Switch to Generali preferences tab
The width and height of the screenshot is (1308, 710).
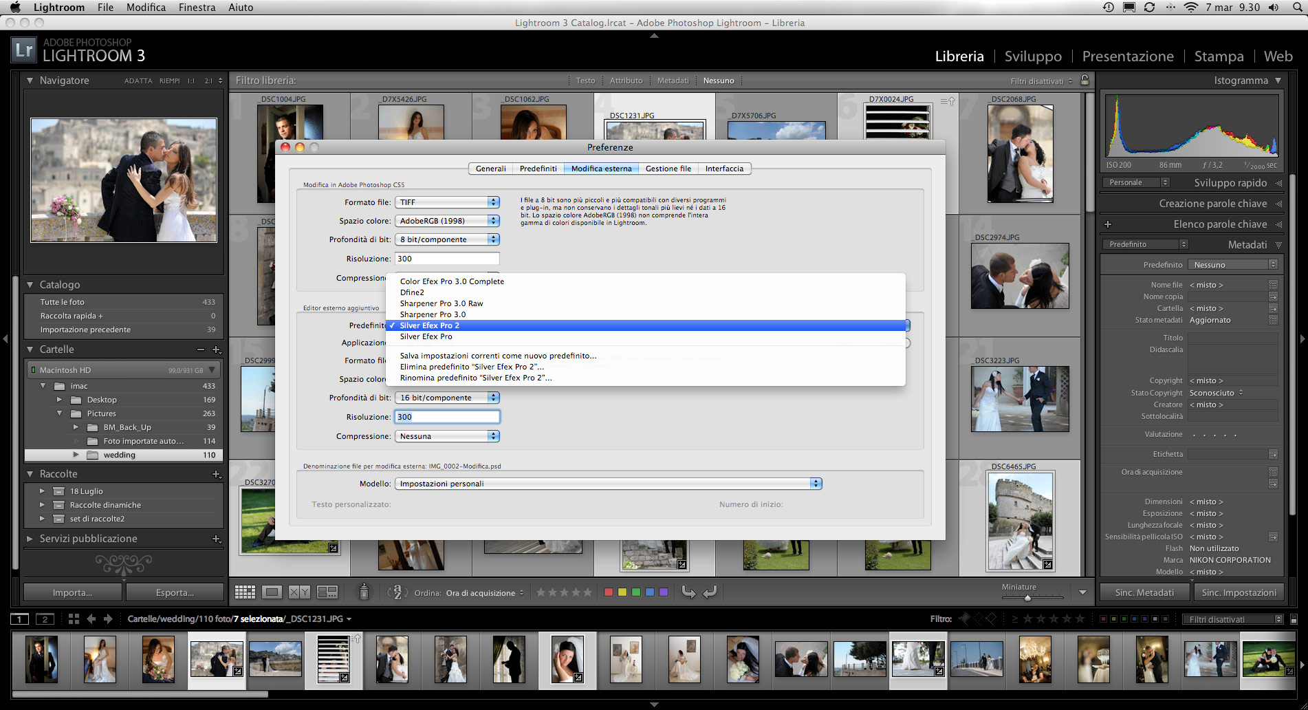tap(491, 169)
